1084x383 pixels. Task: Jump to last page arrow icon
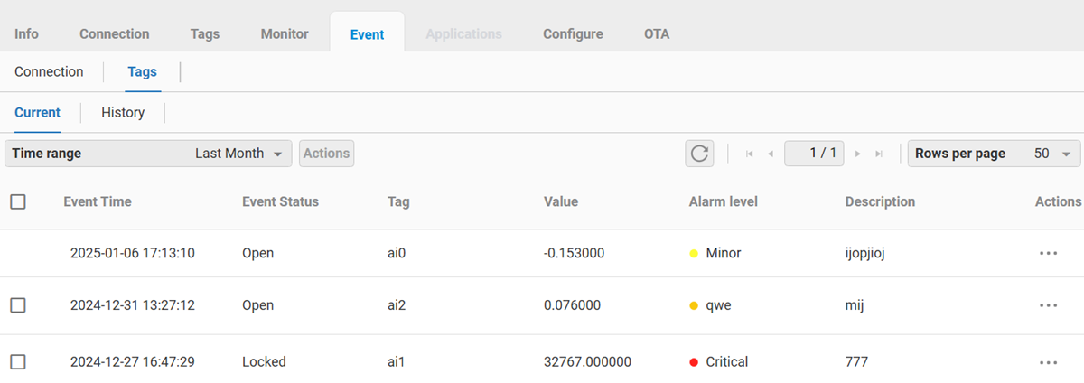(x=879, y=154)
